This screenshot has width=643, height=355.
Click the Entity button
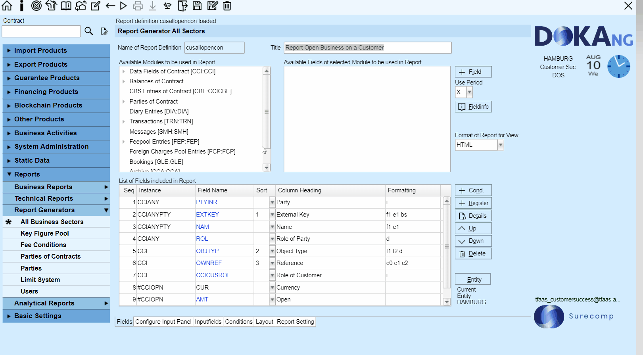473,279
